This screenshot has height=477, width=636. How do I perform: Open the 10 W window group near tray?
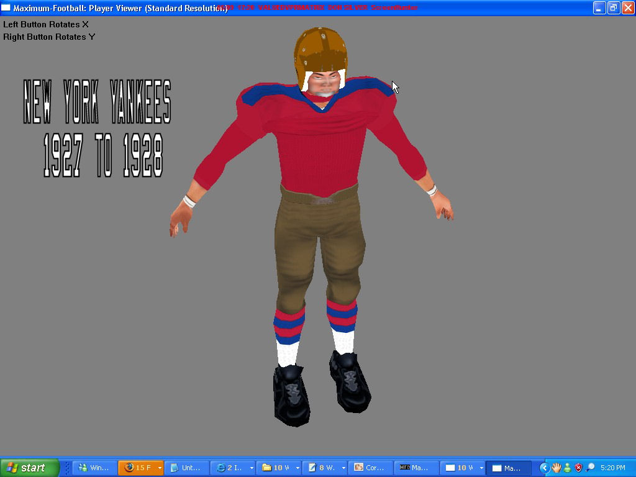(459, 468)
